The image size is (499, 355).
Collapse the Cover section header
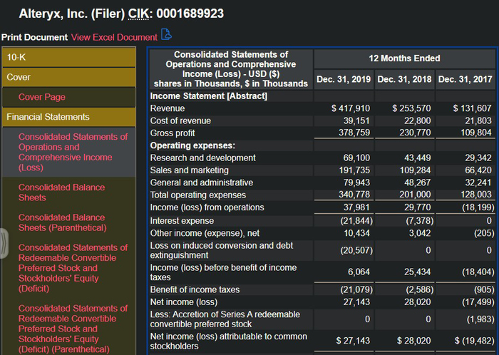click(68, 77)
